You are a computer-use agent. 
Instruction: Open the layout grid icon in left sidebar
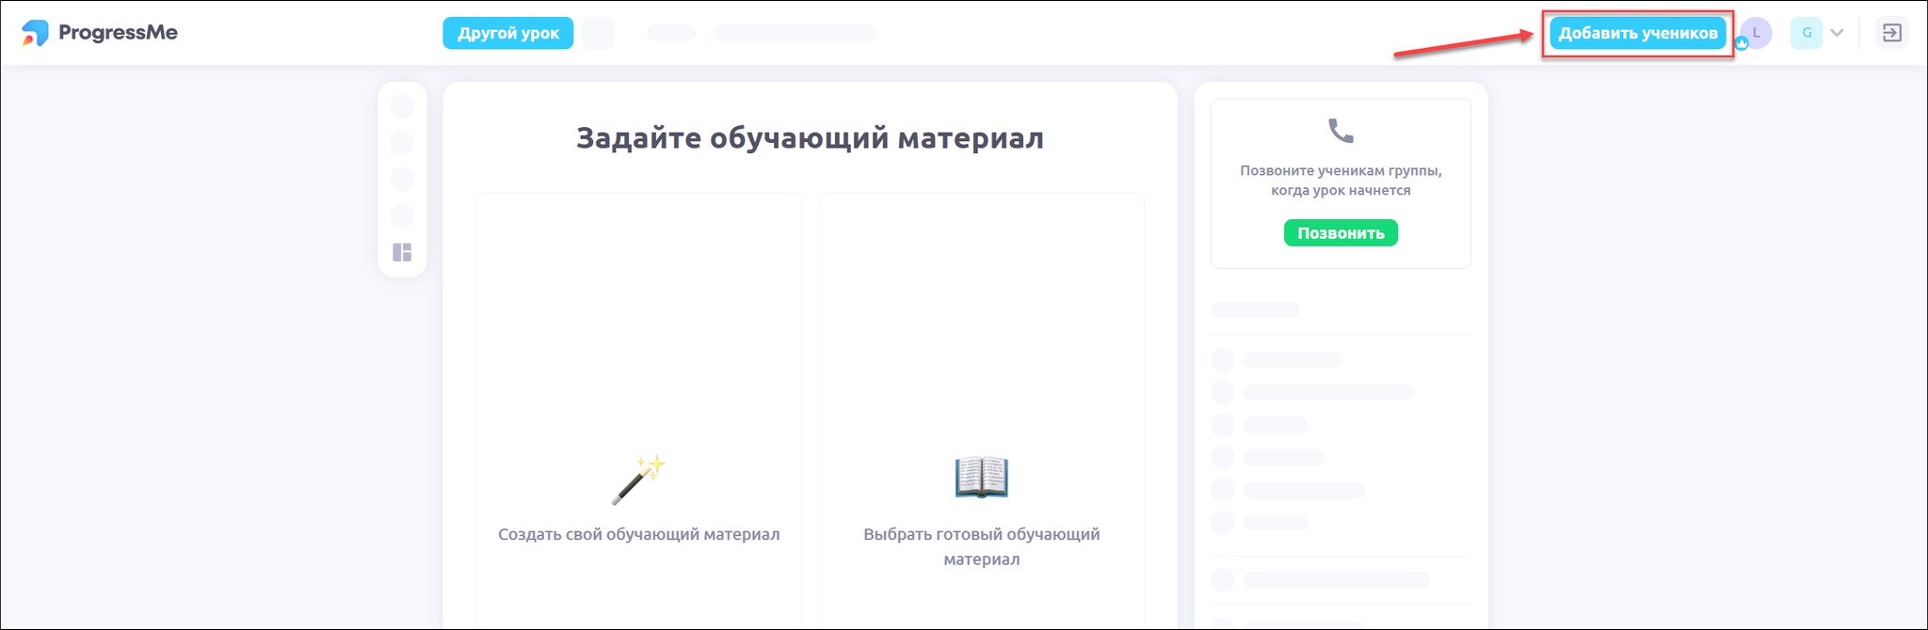(402, 252)
